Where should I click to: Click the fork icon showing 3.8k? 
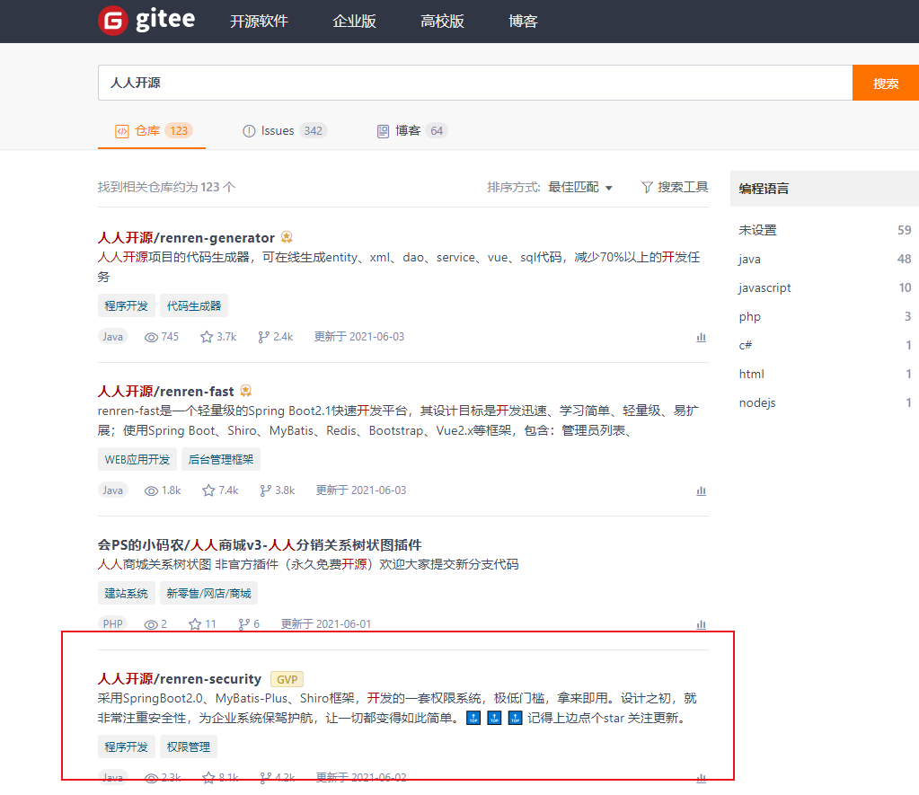click(x=266, y=490)
